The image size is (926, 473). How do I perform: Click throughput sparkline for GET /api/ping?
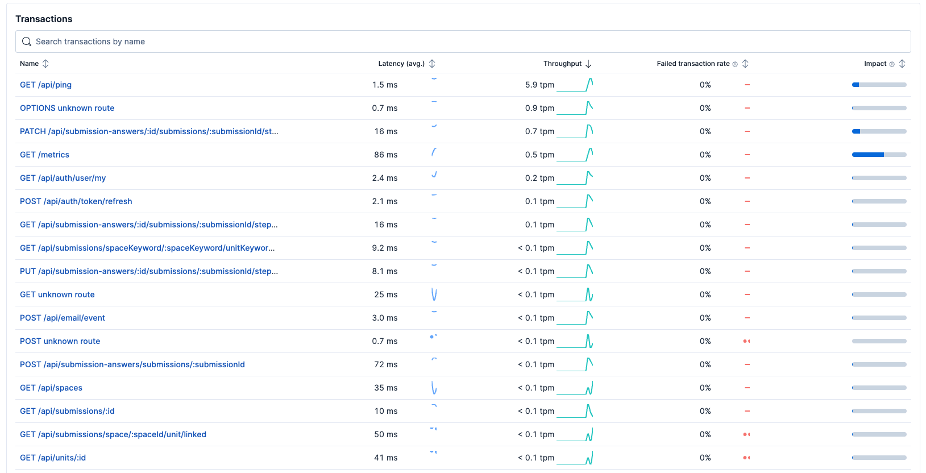pos(575,85)
